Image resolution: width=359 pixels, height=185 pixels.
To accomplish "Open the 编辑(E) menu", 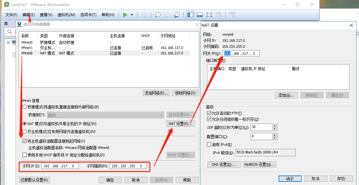I will 28,15.
